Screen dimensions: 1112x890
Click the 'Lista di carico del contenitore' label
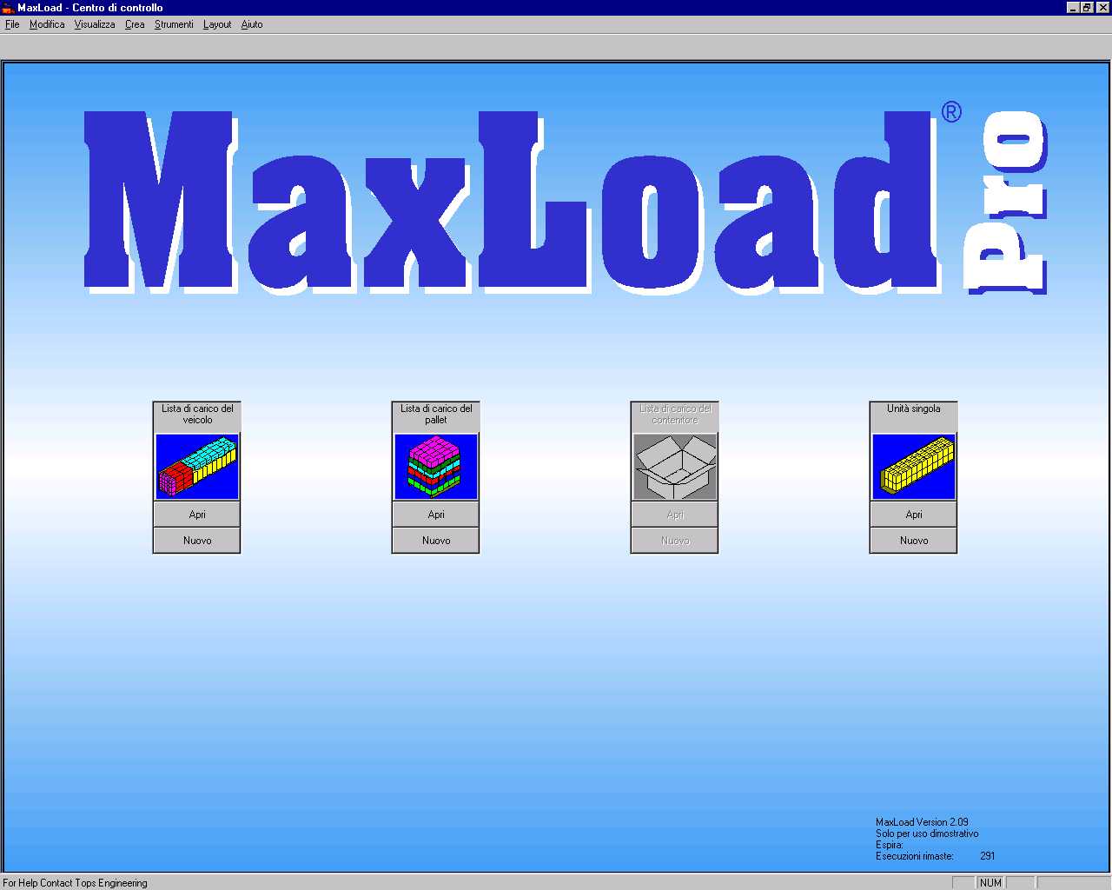(x=675, y=414)
